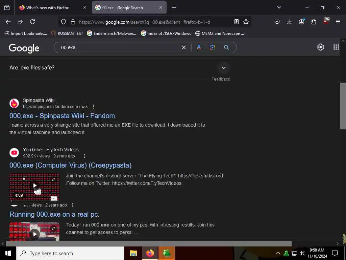Show hidden system tray icons

pyautogui.click(x=278, y=253)
